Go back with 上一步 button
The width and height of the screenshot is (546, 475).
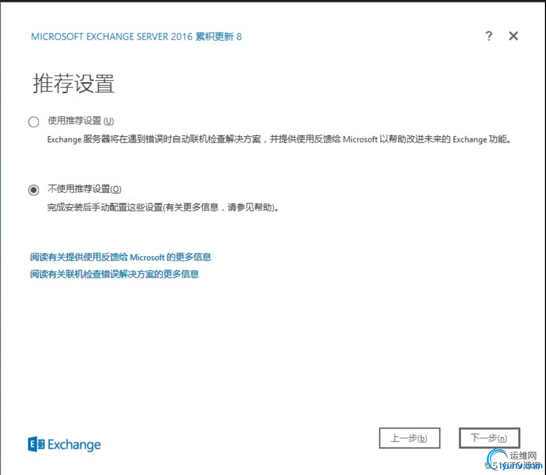point(409,438)
